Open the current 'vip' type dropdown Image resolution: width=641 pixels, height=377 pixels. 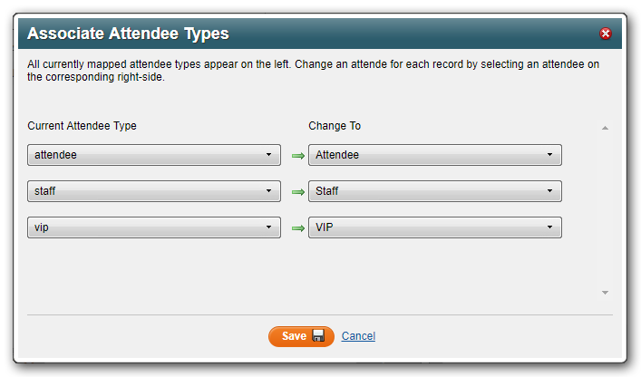(x=154, y=227)
